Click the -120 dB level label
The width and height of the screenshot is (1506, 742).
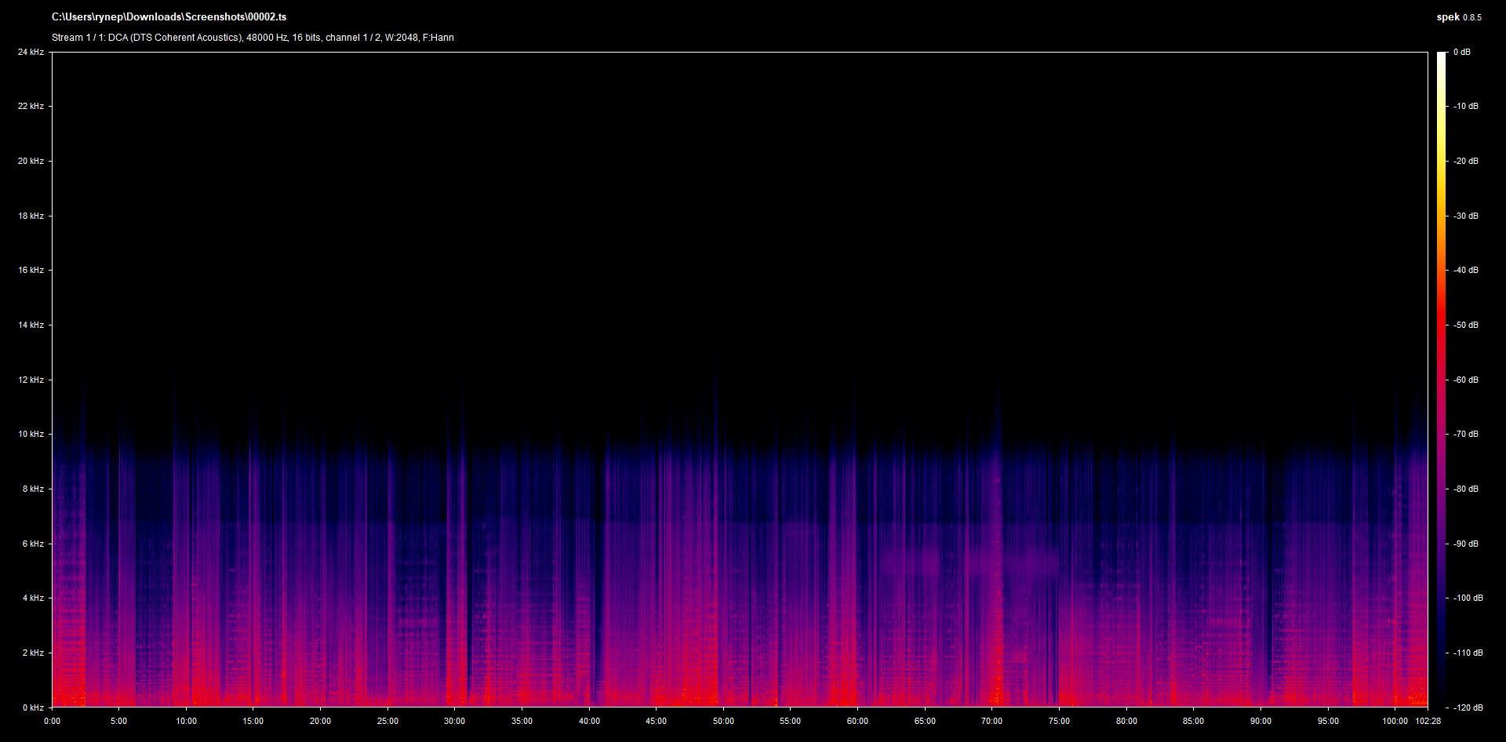tap(1467, 708)
